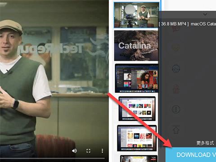Seek on the video progress bar
216x162 pixels.
52,158
